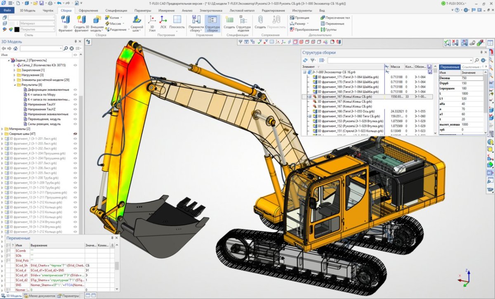
Task: Collapse the Результаты folder in model tree
Action: point(14,85)
